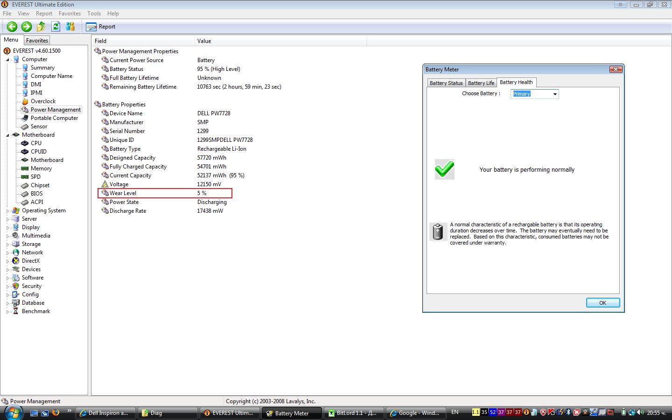Select the Battery Health tab
This screenshot has width=672, height=420.
click(x=516, y=82)
